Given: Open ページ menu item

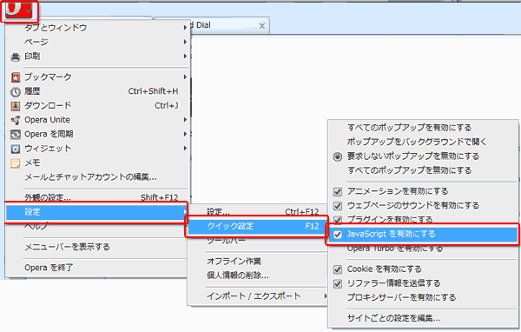Looking at the screenshot, I should (x=97, y=42).
